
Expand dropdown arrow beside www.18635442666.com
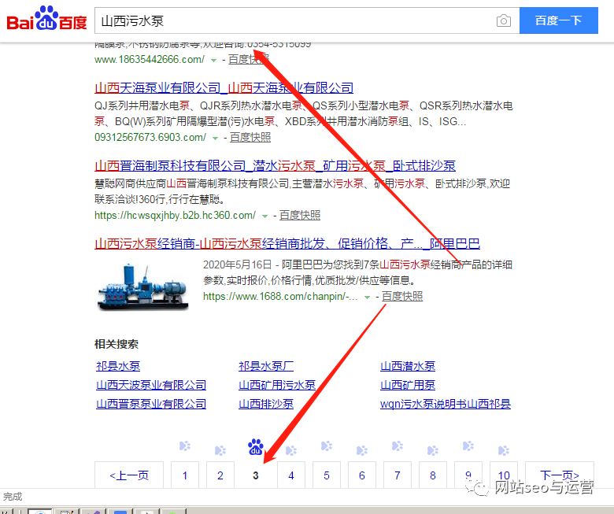coord(213,61)
